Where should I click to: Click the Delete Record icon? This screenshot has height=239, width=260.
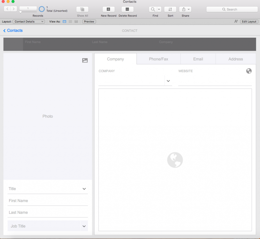(x=127, y=9)
